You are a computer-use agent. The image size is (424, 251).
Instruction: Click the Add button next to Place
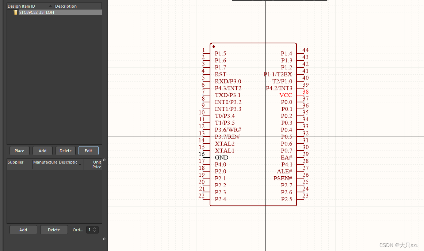click(42, 151)
